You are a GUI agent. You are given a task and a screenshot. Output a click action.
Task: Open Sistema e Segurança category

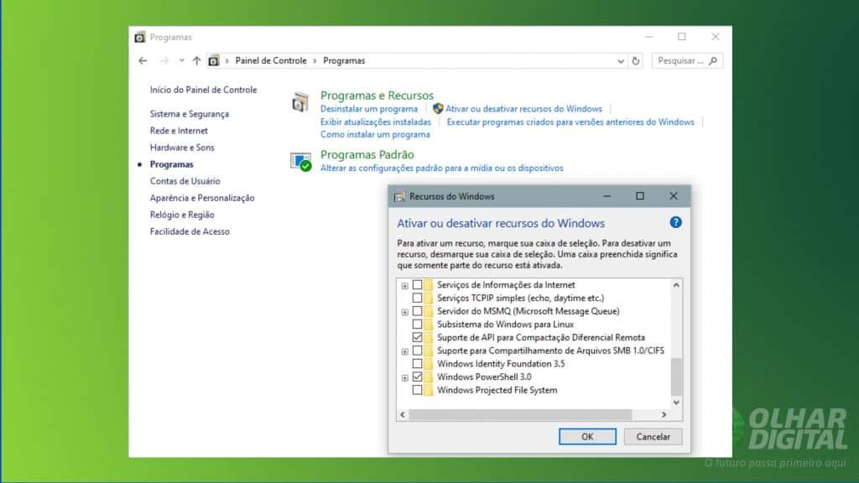click(189, 114)
